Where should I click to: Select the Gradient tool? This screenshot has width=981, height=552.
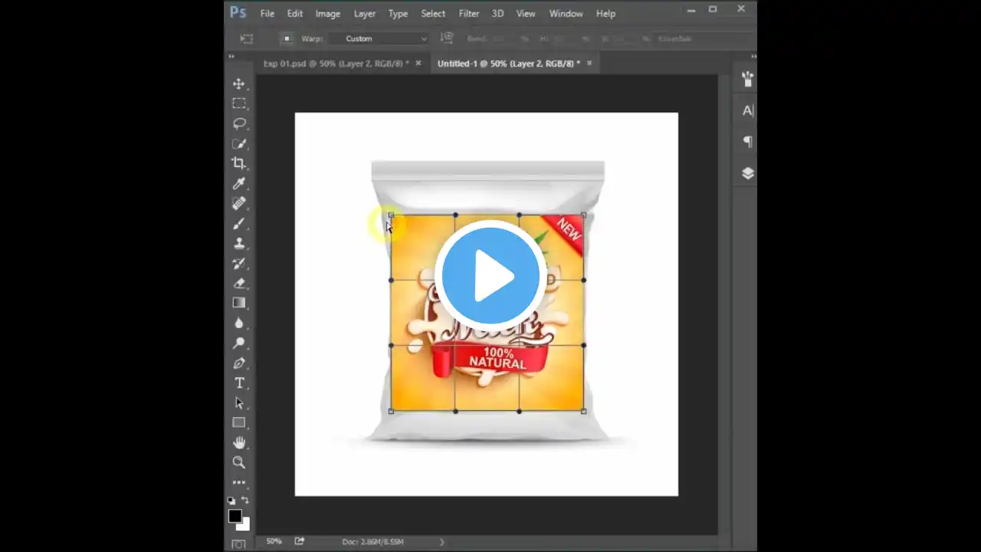pyautogui.click(x=239, y=303)
